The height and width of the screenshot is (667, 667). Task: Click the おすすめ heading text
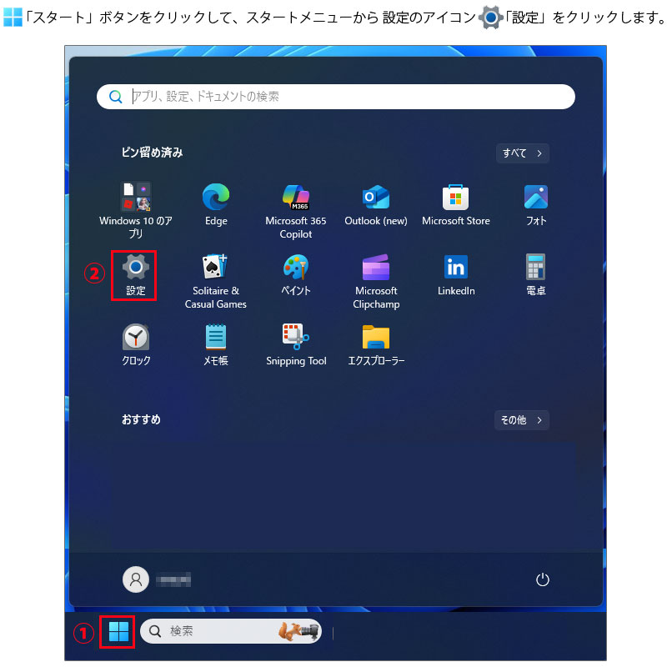[x=141, y=419]
